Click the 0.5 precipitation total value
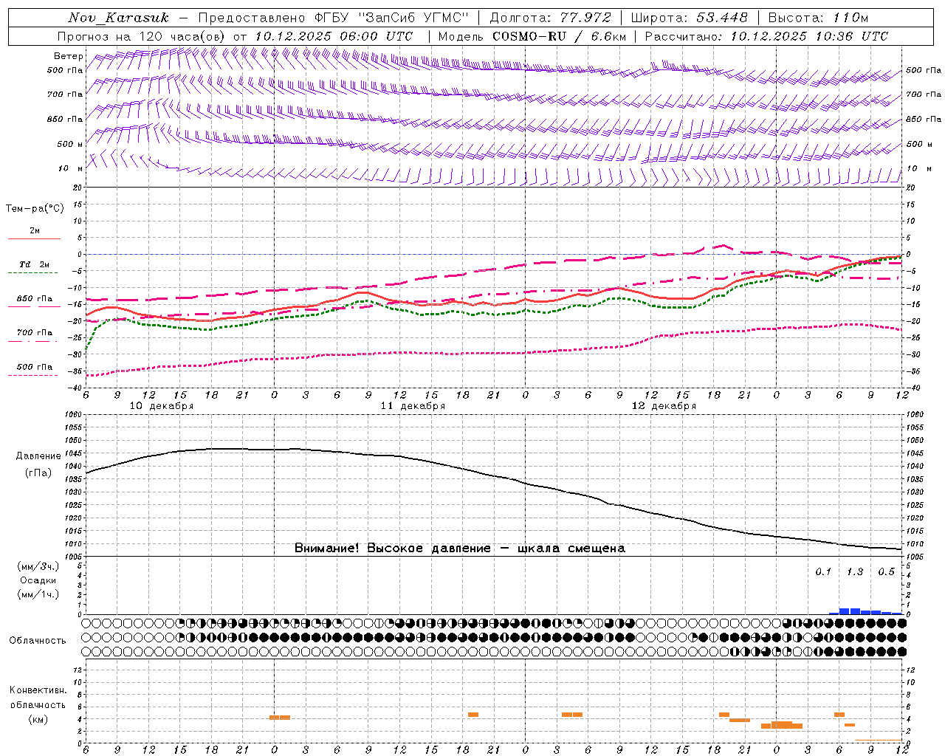The image size is (945, 756). coord(886,572)
